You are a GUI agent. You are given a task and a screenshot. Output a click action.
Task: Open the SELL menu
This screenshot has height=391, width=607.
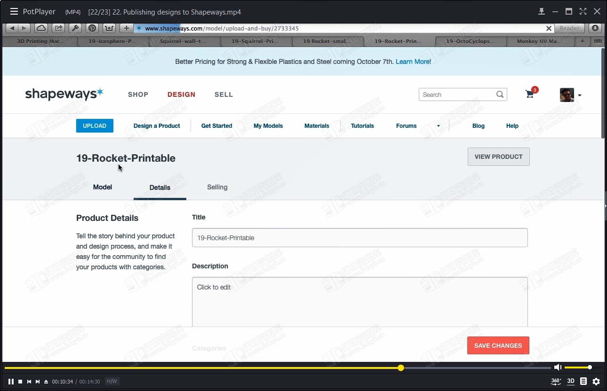224,94
